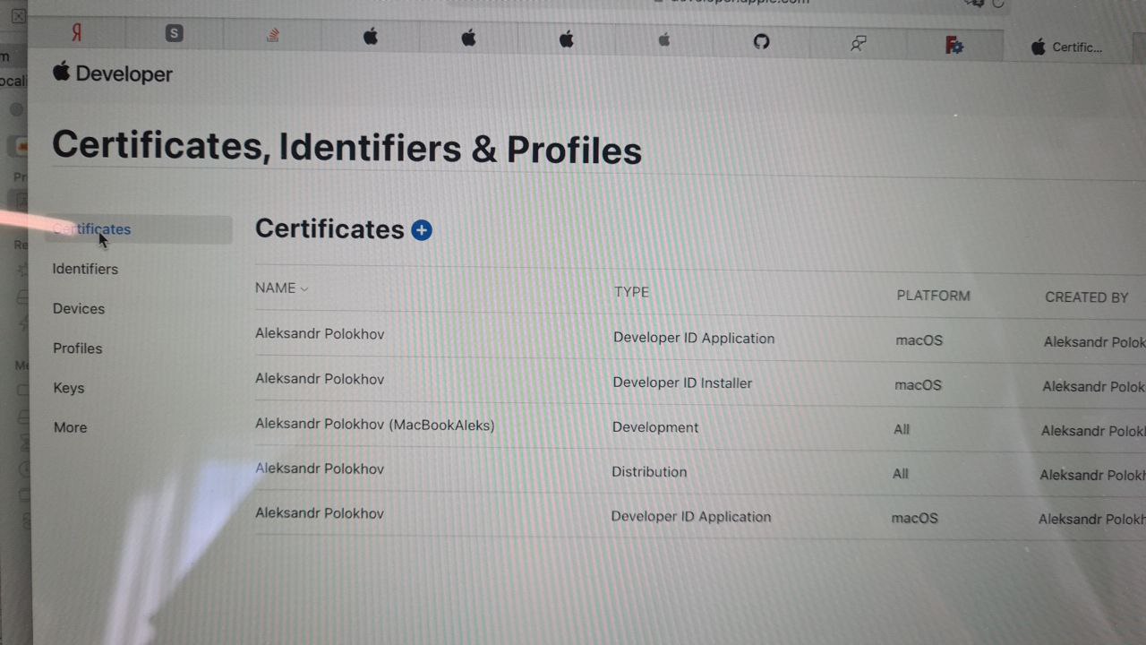The height and width of the screenshot is (645, 1146).
Task: Select the red F gear icon tab
Action: [x=954, y=45]
